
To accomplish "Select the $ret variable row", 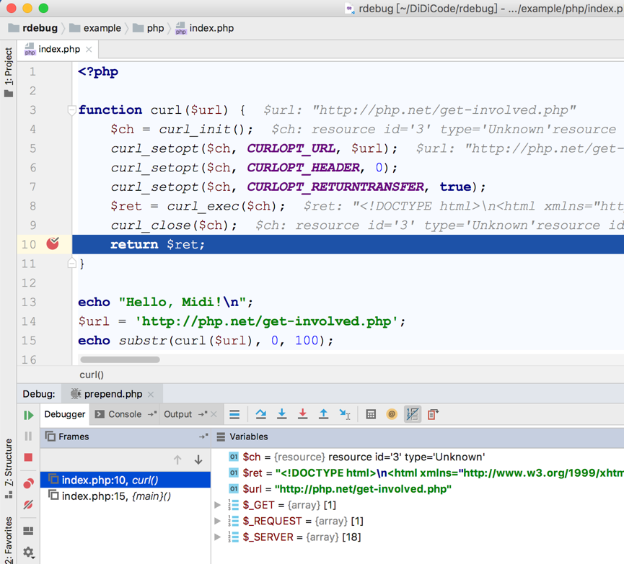I will (418, 473).
